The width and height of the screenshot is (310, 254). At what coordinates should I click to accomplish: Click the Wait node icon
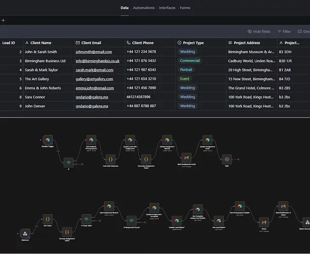[x=227, y=159]
